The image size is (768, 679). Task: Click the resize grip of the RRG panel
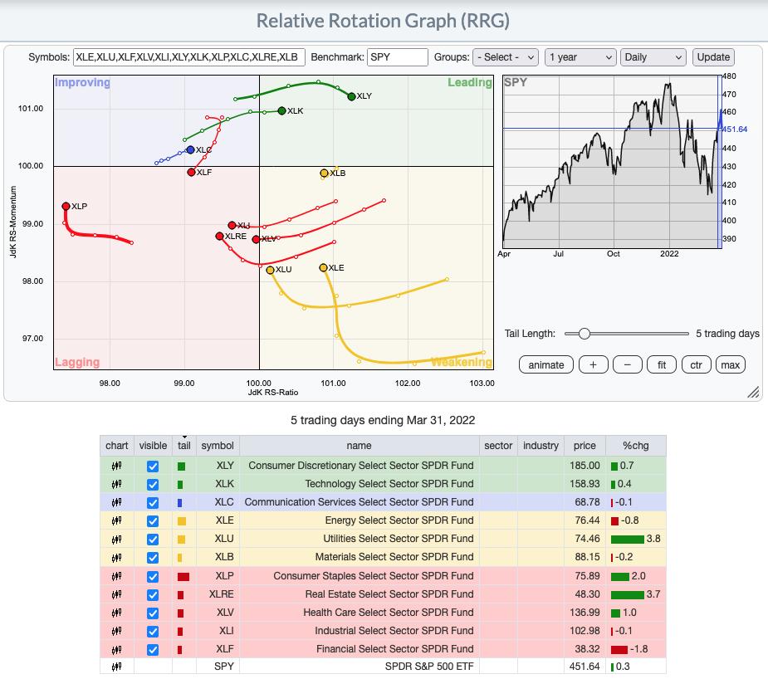[x=753, y=392]
